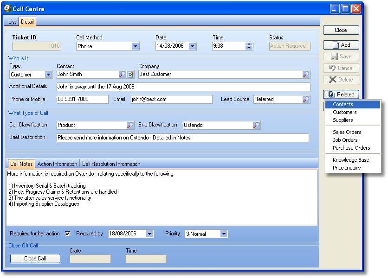This screenshot has width=388, height=278.
Task: Click the Brief Description field
Action: [x=183, y=138]
